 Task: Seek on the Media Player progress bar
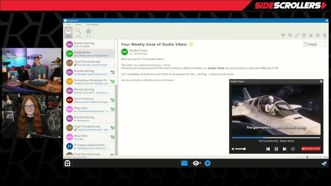point(276,138)
